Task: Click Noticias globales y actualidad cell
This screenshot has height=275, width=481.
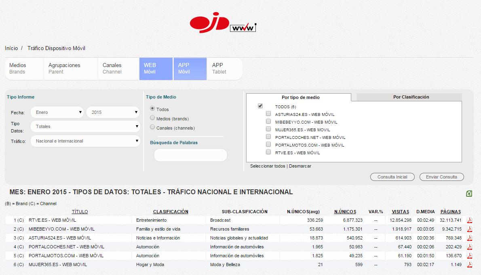Action: [x=239, y=238]
